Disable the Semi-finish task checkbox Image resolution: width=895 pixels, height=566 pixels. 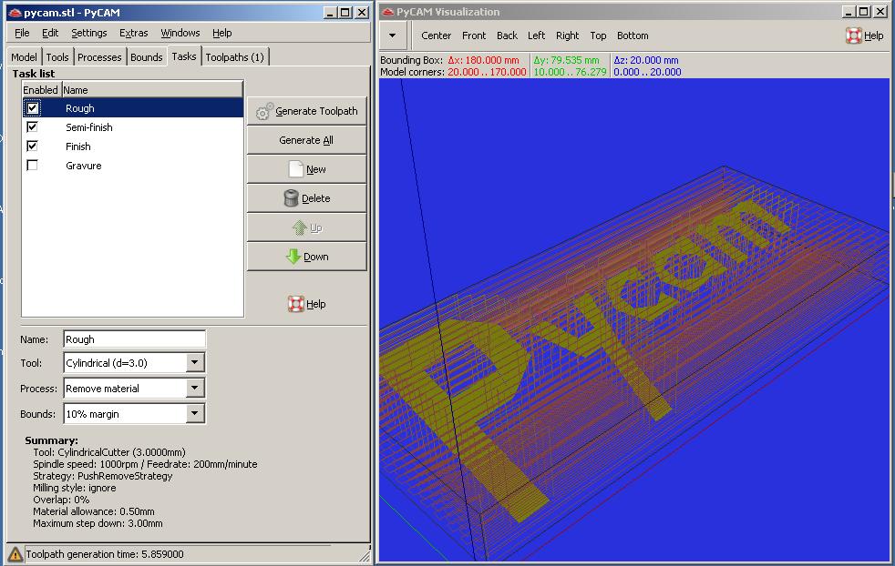(33, 127)
